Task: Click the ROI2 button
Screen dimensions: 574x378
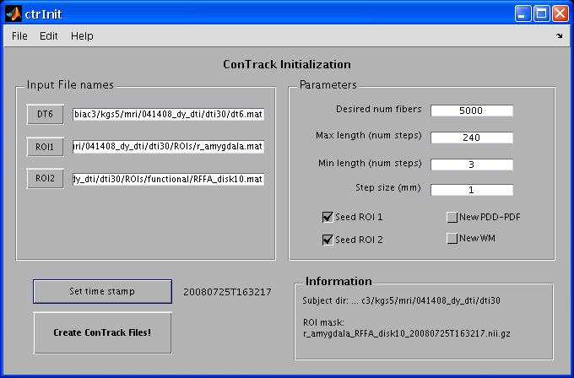Action: [x=45, y=179]
